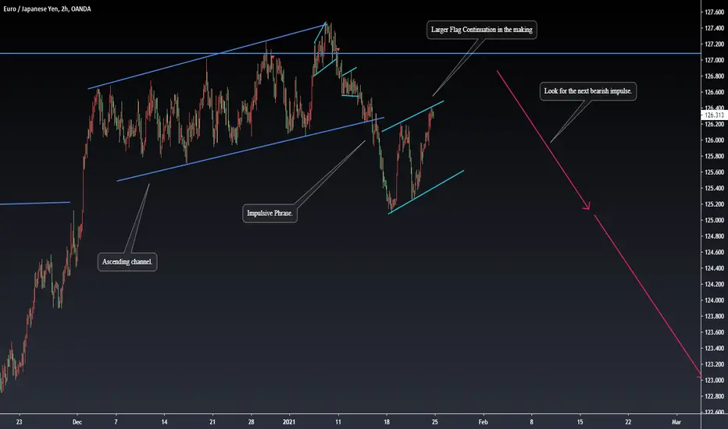Click the 124.000 price axis label

tap(714, 300)
